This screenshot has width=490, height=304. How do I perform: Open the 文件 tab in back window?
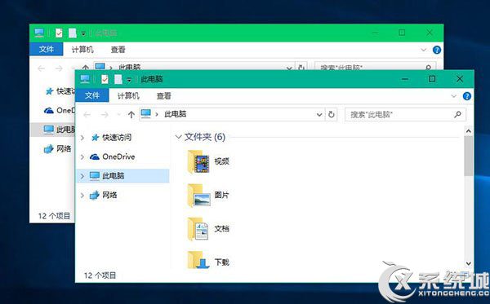pos(47,49)
